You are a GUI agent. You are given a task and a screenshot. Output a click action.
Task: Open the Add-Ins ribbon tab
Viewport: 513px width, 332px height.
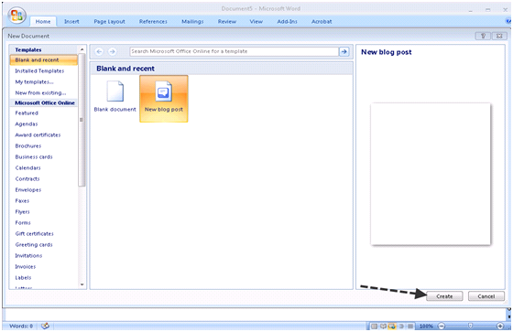[x=287, y=22]
